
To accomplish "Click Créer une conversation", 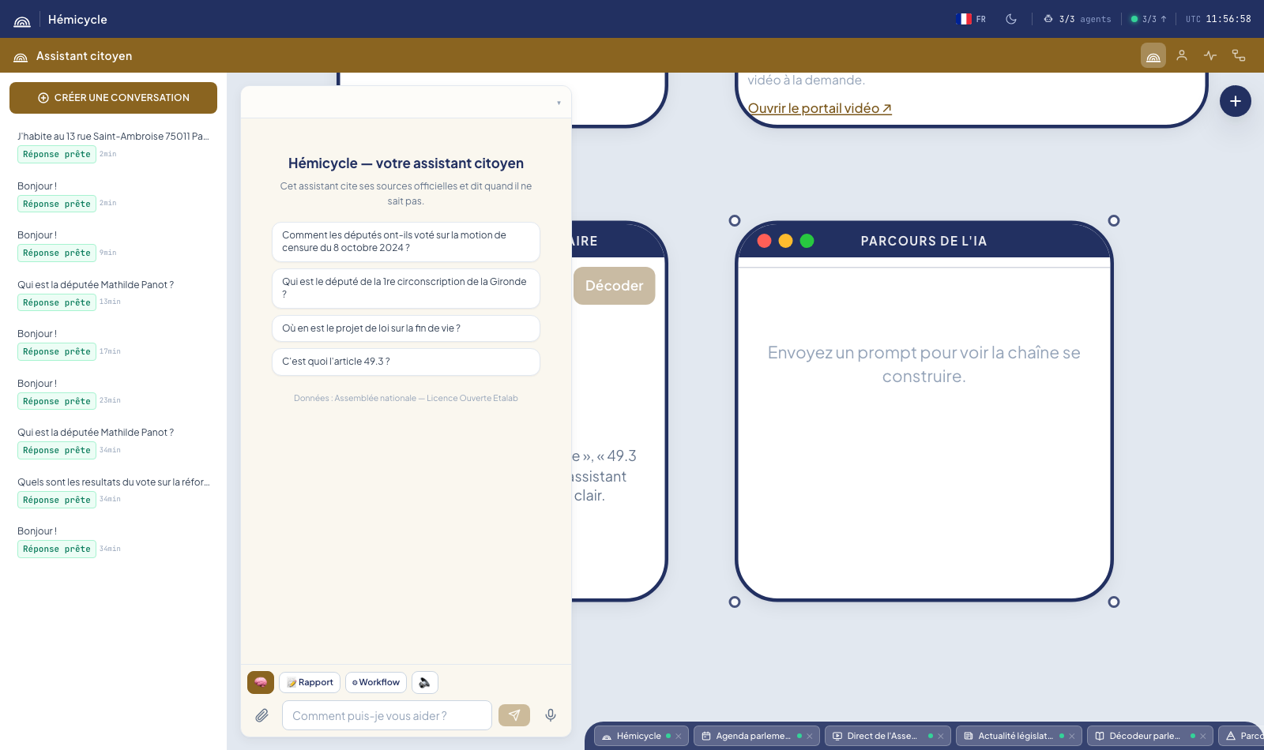I will point(113,98).
